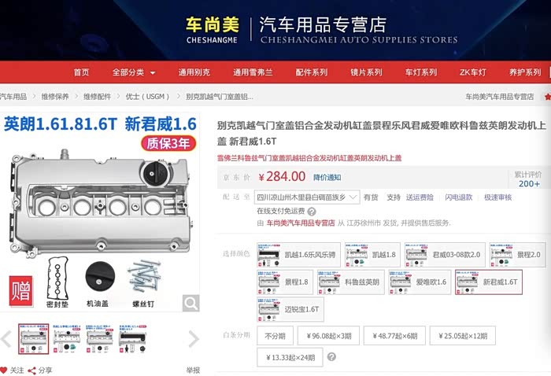The width and height of the screenshot is (551, 376).
Task: Open the 通用别克 navigation tab
Action: click(194, 72)
